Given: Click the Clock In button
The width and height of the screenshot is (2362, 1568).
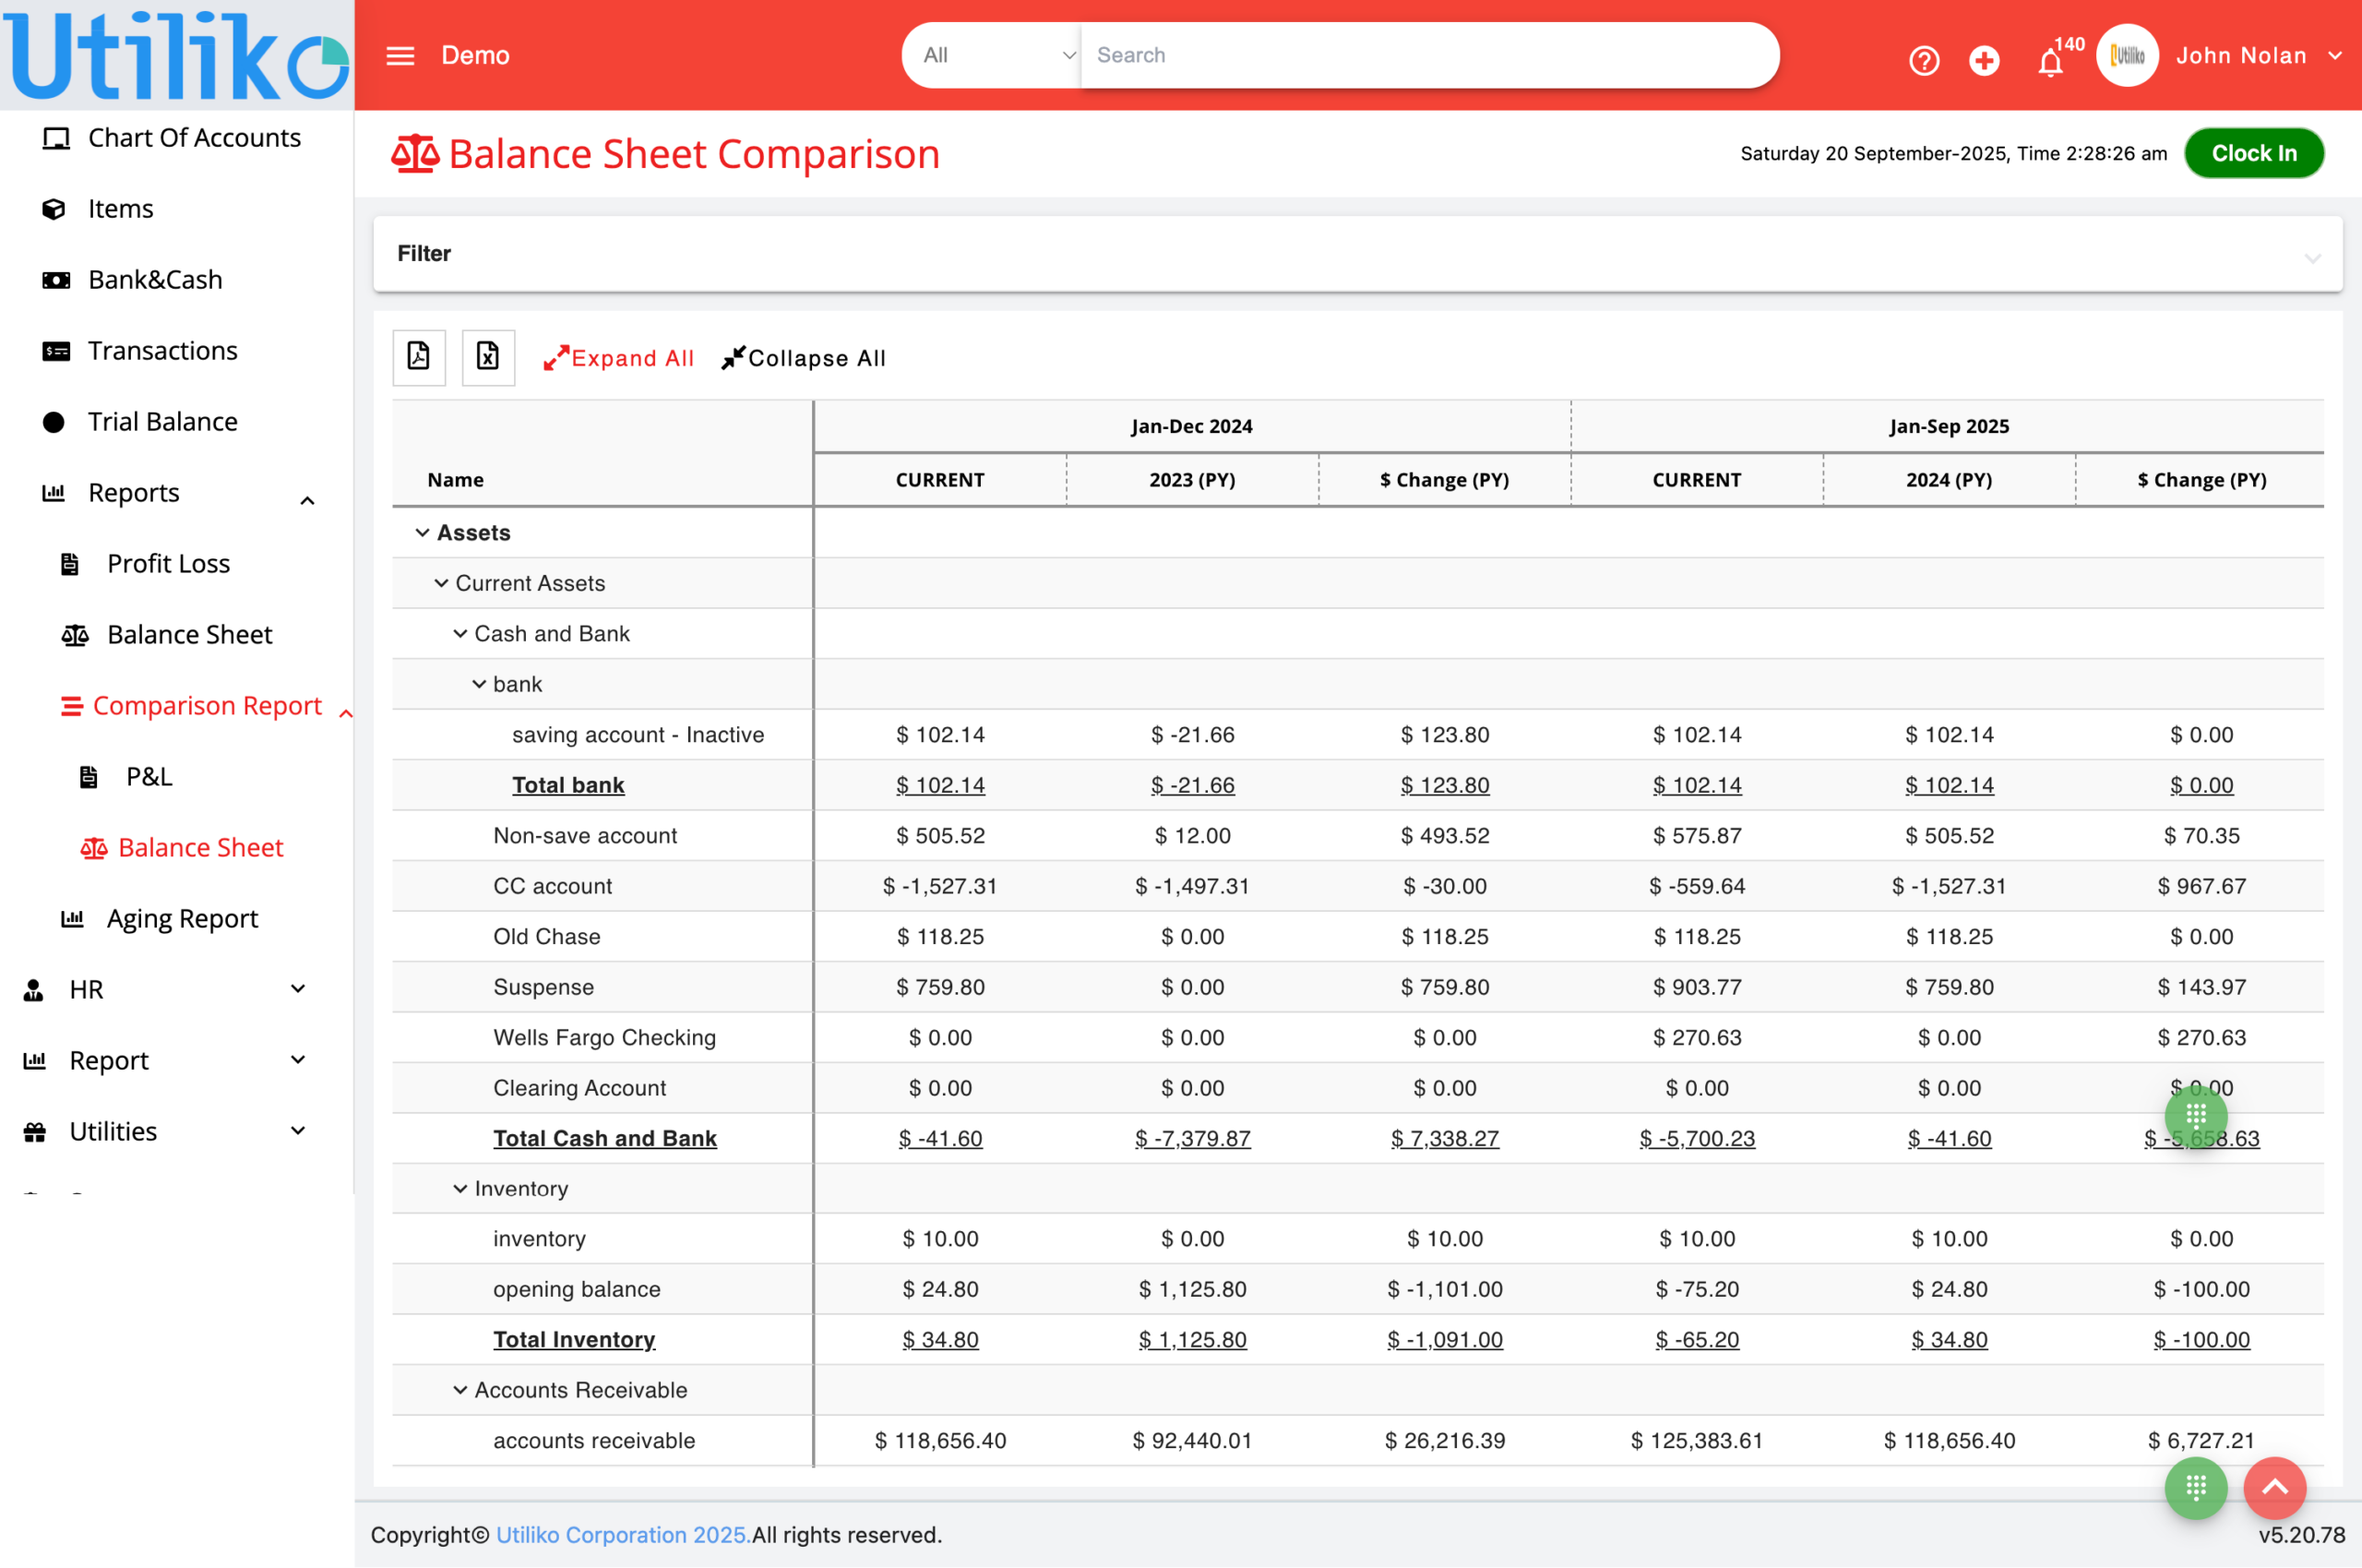Looking at the screenshot, I should pyautogui.click(x=2253, y=153).
